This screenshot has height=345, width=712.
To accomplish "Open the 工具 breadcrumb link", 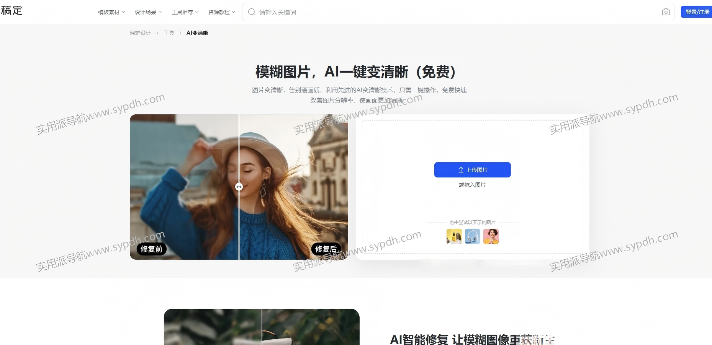I will 169,33.
